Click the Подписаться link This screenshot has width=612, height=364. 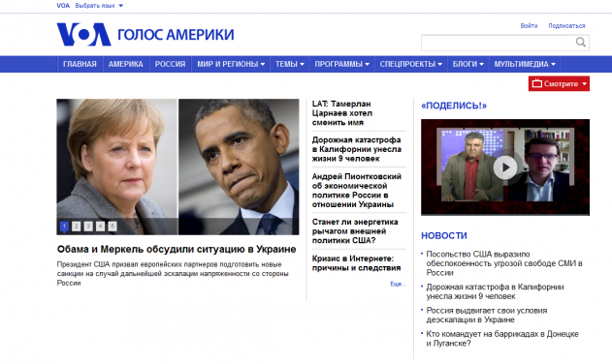tap(566, 26)
